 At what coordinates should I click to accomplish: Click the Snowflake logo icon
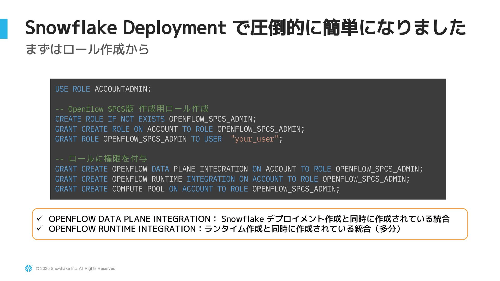29,268
